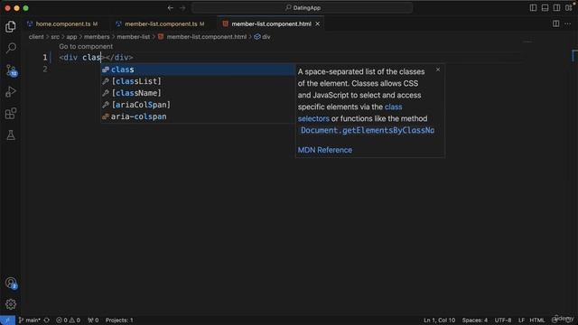Change end of line sequence LF
Screen dimensions: 578x325
521,320
